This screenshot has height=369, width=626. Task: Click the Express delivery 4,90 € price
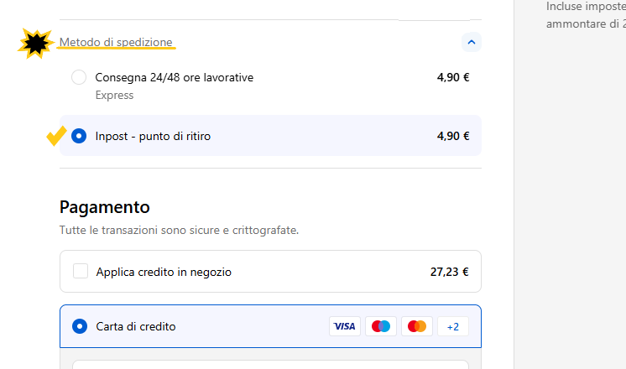pos(453,77)
